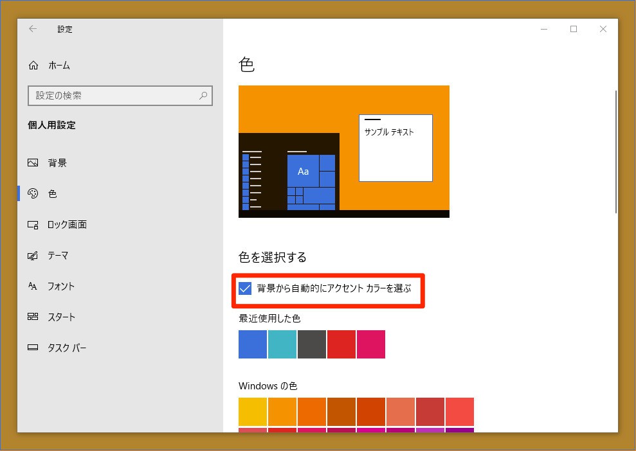Click the back arrow in settings header
This screenshot has height=451, width=636.
pos(33,29)
